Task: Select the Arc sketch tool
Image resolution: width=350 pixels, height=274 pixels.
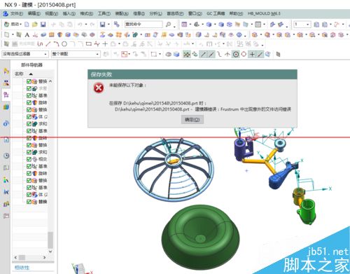Action: 56,43
